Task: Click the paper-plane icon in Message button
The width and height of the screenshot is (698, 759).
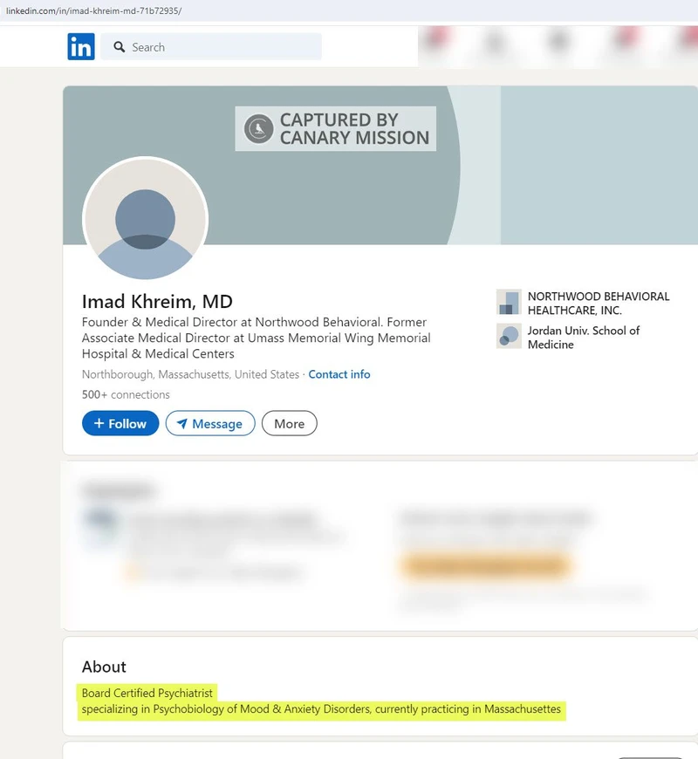Action: click(x=182, y=423)
